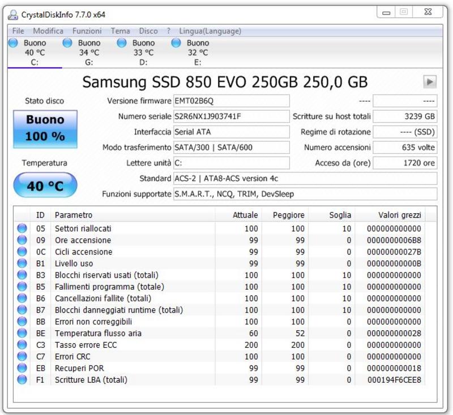Click the blue status orb for drive C:

(x=13, y=43)
